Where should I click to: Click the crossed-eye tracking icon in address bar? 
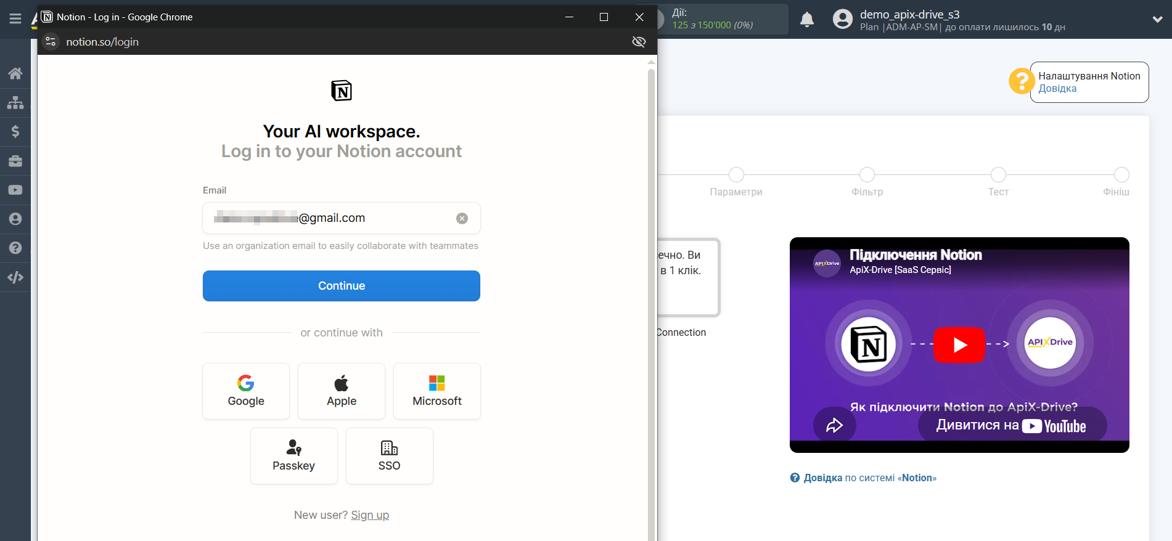[x=639, y=42]
